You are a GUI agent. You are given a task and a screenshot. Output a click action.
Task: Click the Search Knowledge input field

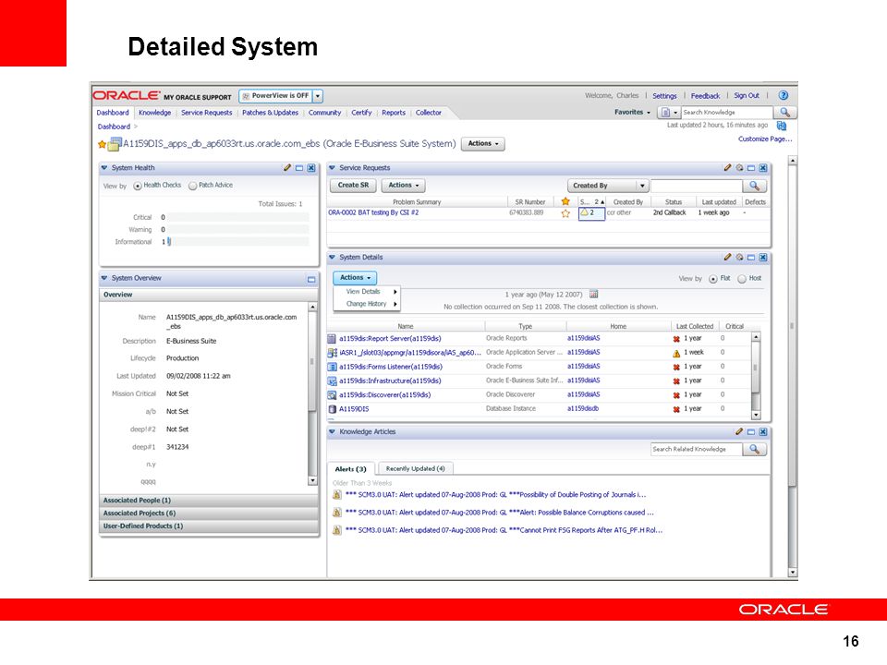tap(727, 112)
